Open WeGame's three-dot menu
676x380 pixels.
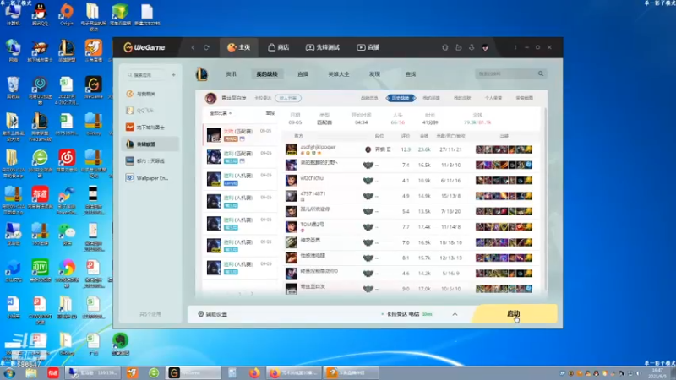(x=515, y=47)
